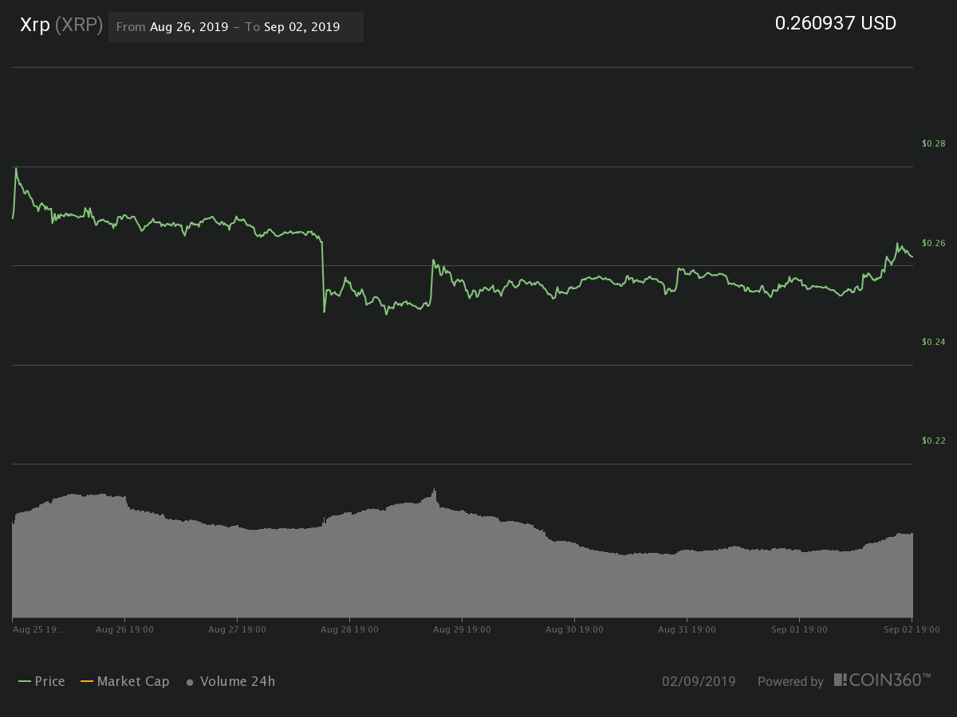
Task: Click the 02/09/2019 date stamp
Action: pos(699,681)
